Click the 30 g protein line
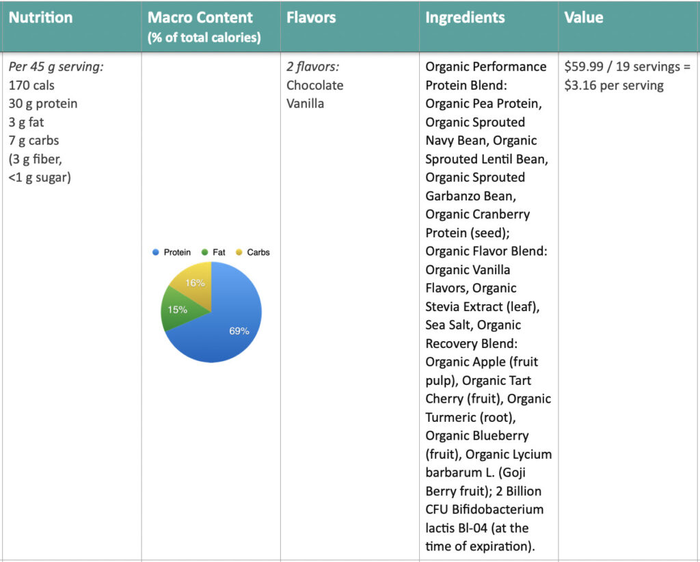This screenshot has width=700, height=562. [43, 103]
